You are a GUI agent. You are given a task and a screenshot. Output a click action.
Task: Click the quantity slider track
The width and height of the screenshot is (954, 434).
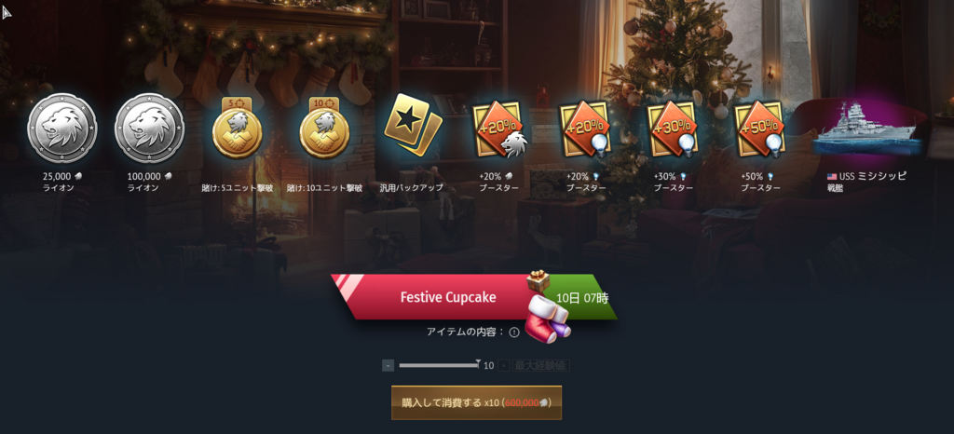(439, 365)
